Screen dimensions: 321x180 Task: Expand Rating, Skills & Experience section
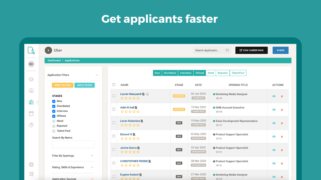pos(92,167)
